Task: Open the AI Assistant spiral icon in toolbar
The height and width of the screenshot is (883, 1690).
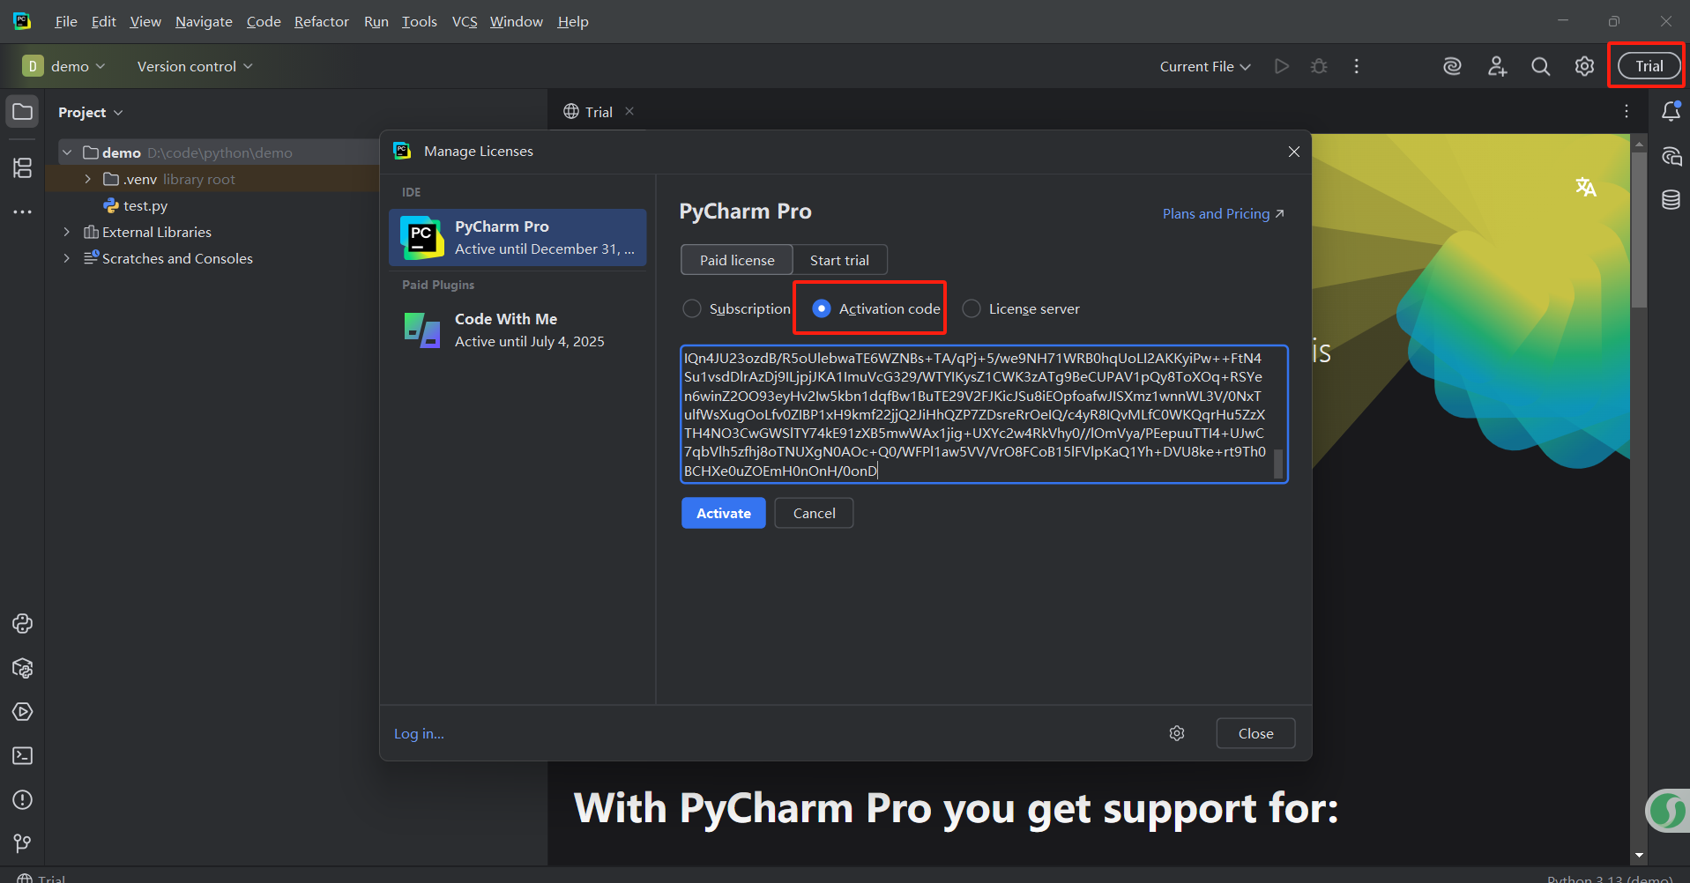Action: (1452, 66)
